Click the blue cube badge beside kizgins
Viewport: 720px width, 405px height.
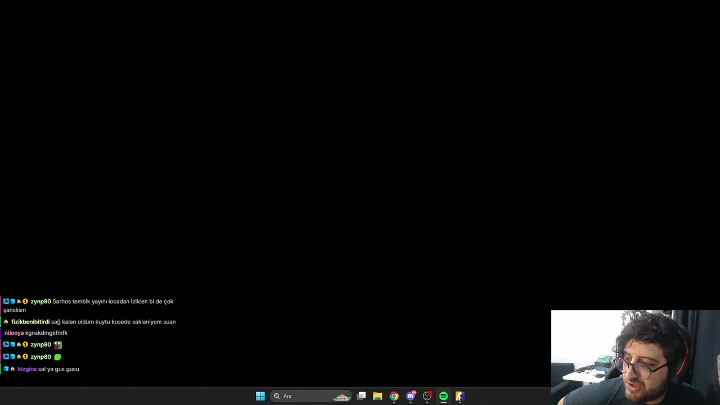[6, 369]
